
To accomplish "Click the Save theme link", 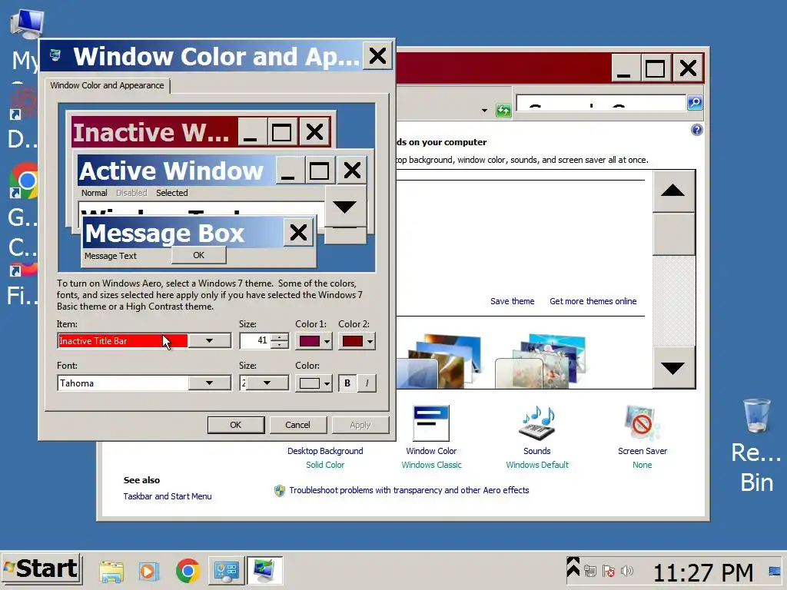I will (x=512, y=301).
